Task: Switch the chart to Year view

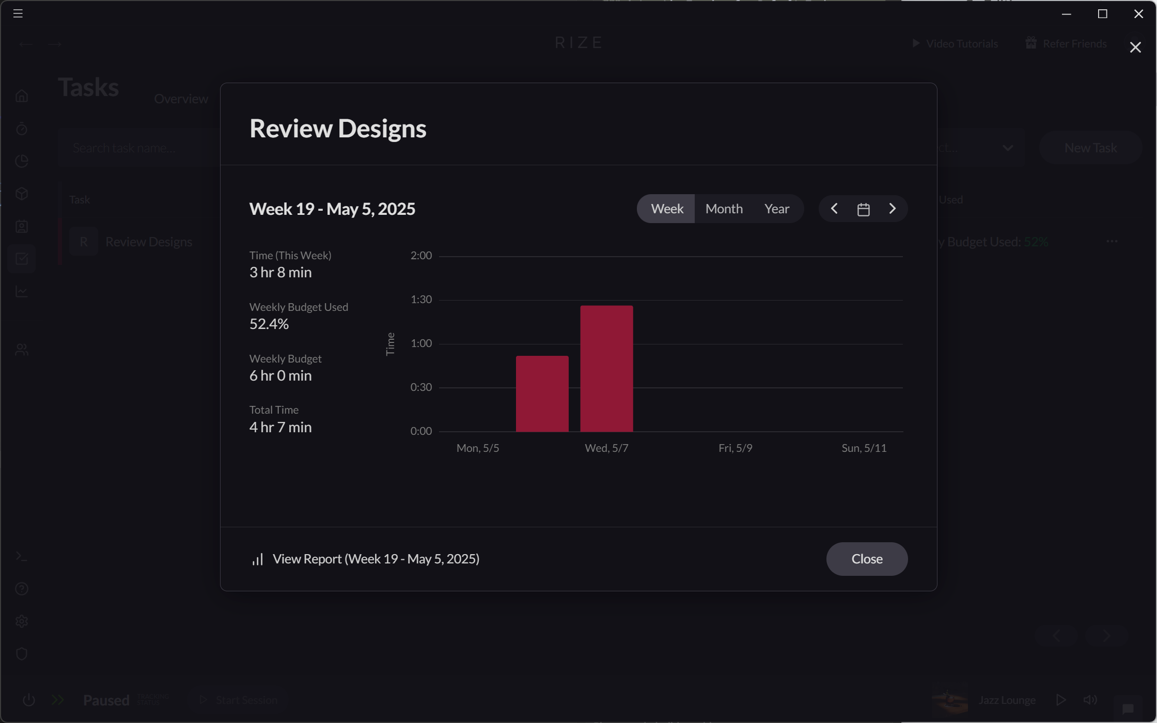Action: [777, 209]
